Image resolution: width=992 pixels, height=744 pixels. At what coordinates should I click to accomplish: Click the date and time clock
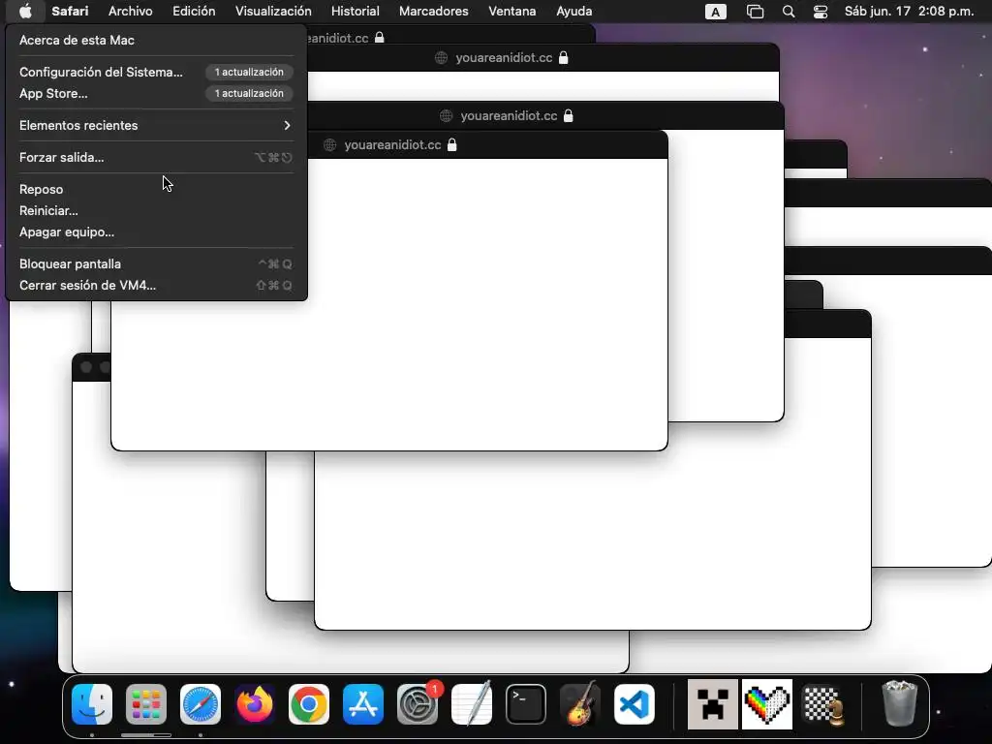coord(909,12)
